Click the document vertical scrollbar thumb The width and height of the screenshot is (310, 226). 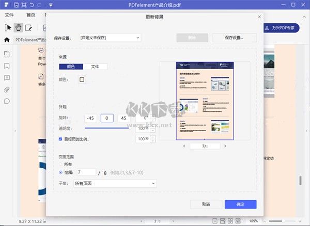300,181
